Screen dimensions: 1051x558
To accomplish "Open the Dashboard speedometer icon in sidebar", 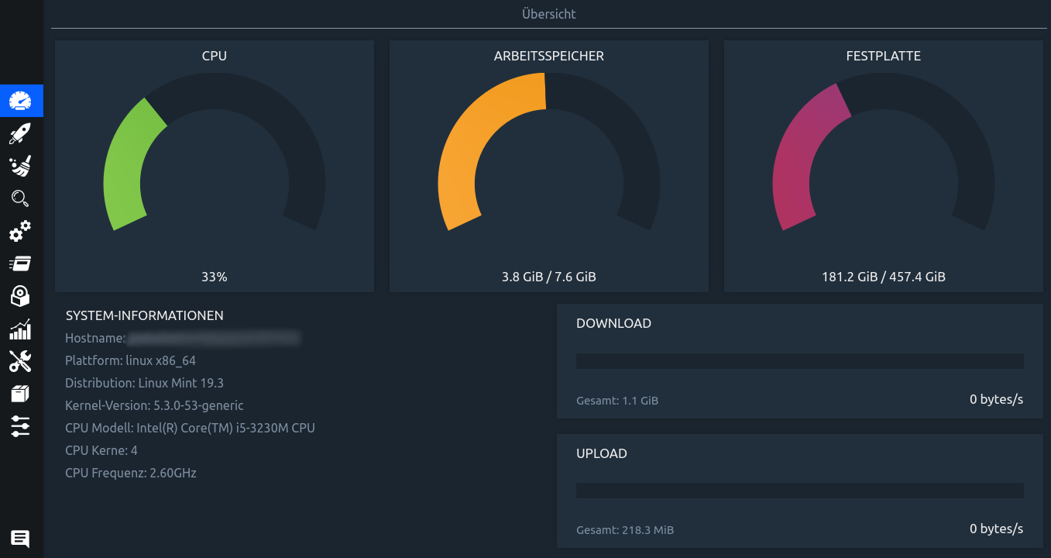I will (21, 101).
